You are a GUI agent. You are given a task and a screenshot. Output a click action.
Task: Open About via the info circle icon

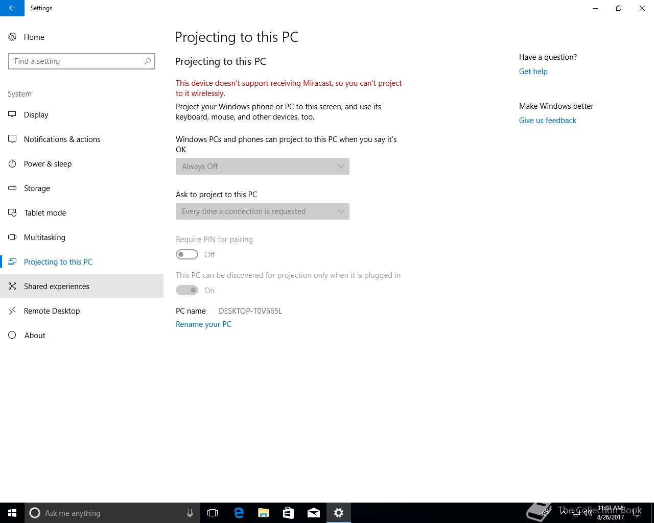point(12,335)
